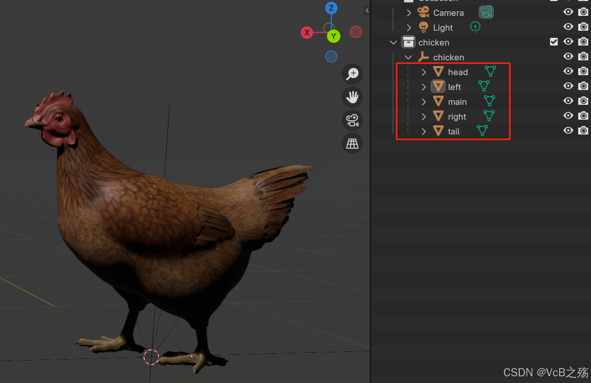
Task: Expand the main object row
Action: pos(424,102)
